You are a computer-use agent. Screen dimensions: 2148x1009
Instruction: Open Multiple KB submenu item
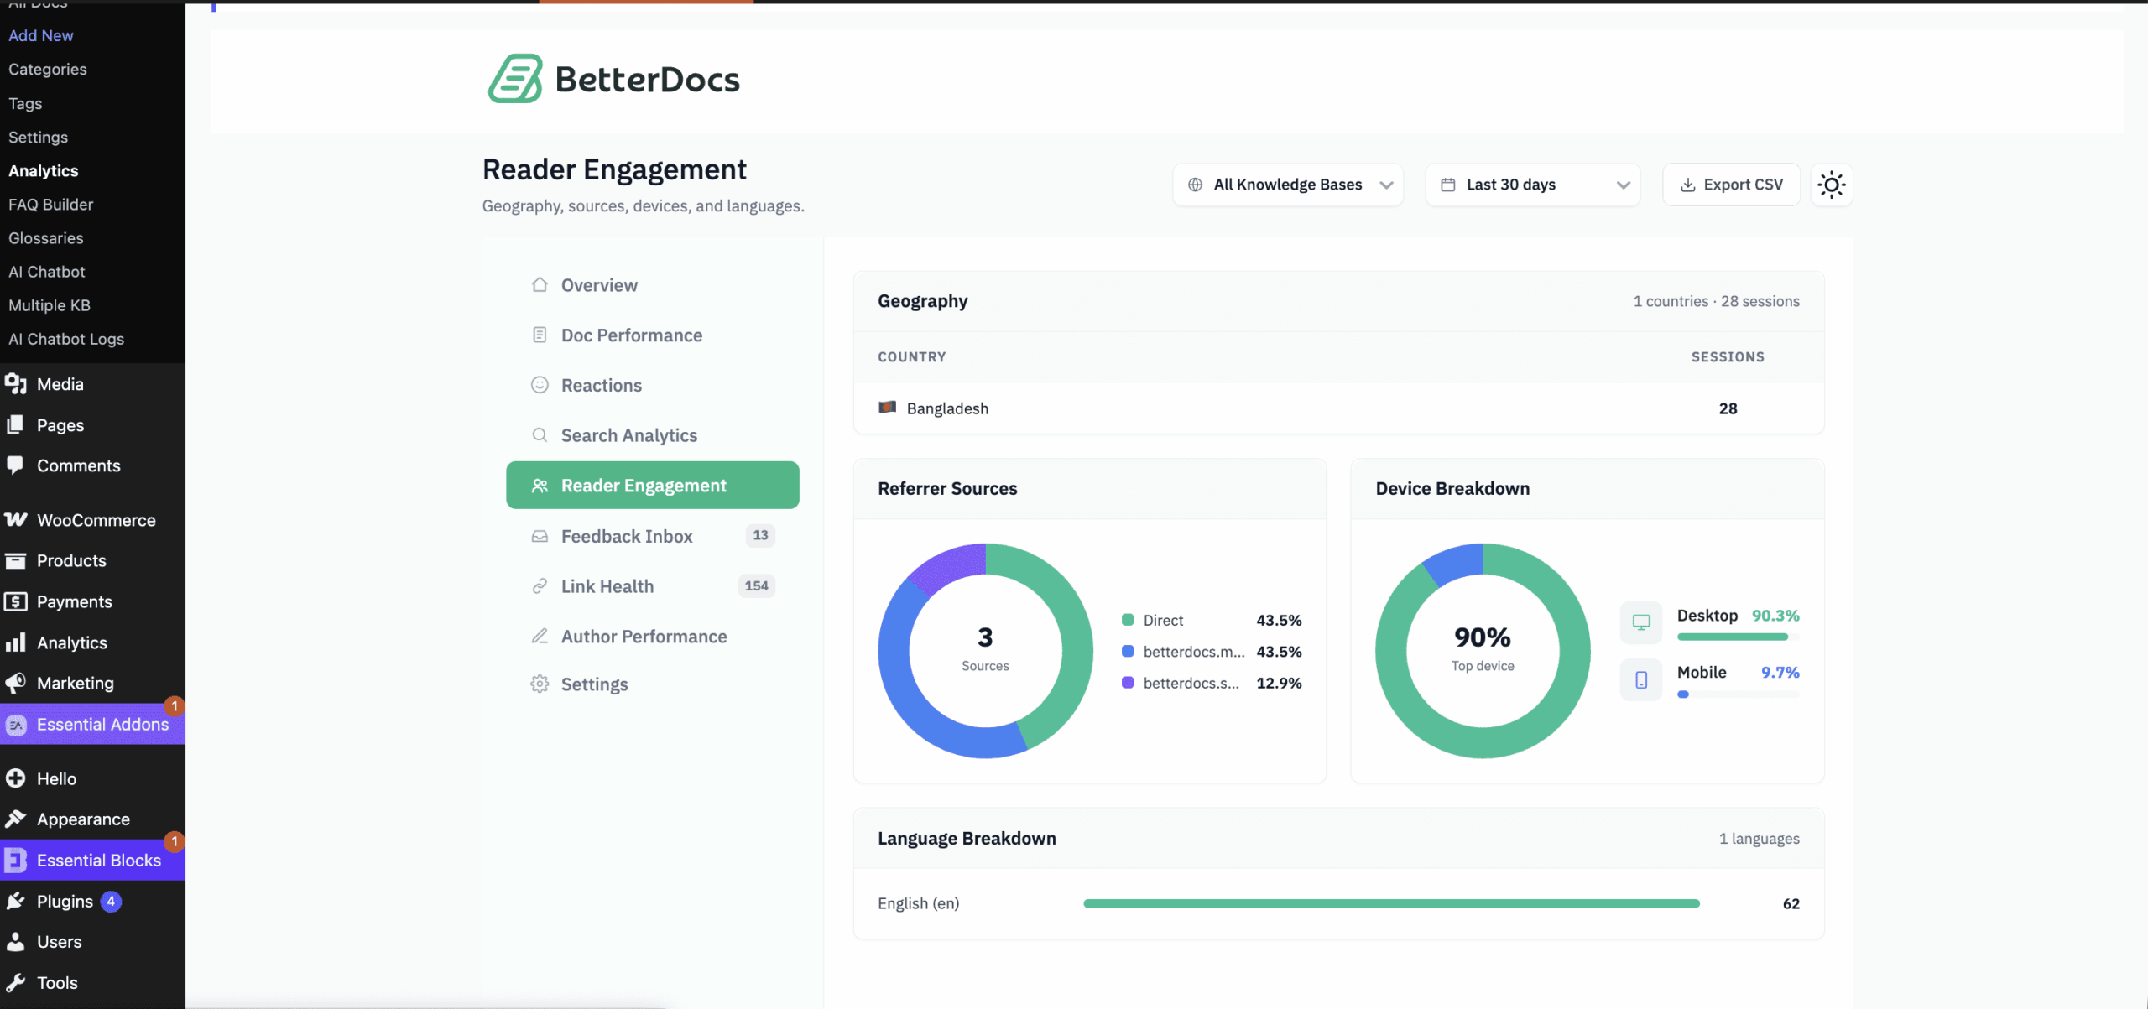point(50,305)
